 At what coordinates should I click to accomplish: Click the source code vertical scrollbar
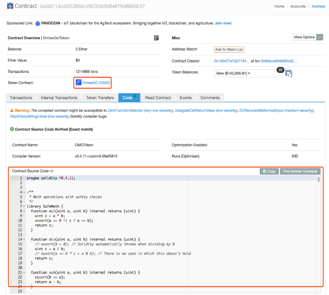click(x=318, y=180)
